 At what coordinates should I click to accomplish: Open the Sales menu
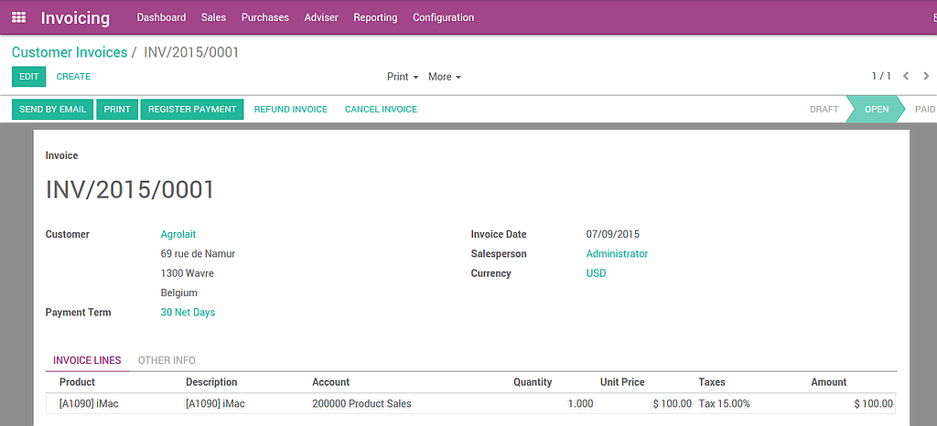[x=213, y=17]
